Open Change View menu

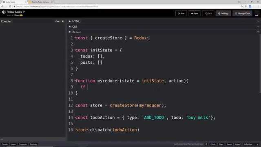point(242,13)
